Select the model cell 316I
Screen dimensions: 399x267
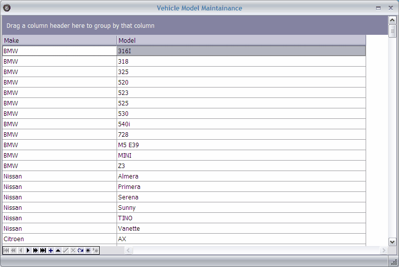(x=241, y=51)
